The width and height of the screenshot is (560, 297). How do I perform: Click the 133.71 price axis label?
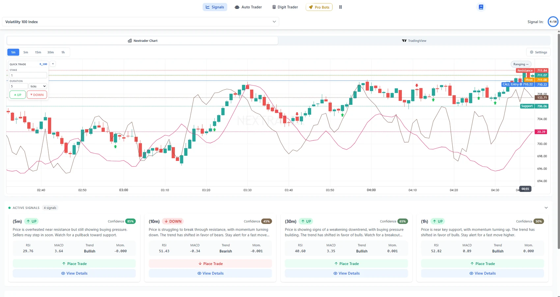coord(541,98)
